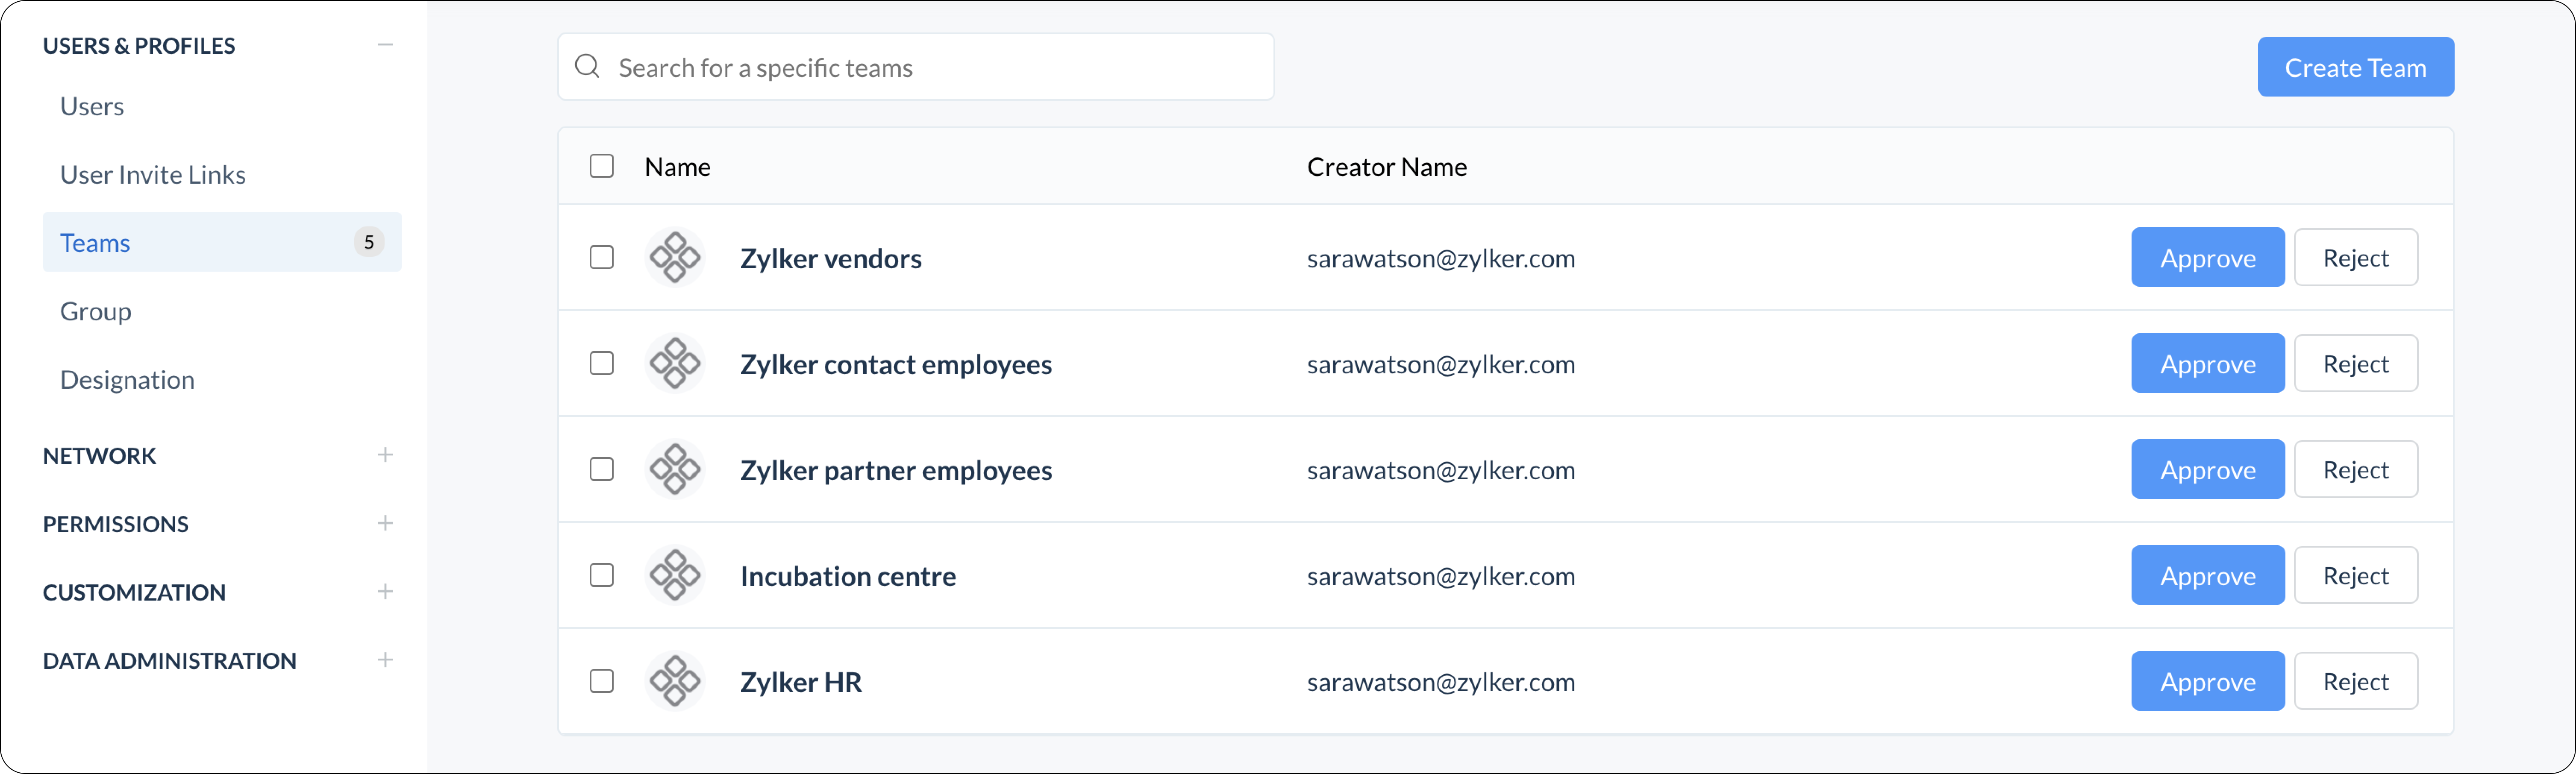The image size is (2576, 774).
Task: Reject the Incubation centre team
Action: coord(2355,576)
